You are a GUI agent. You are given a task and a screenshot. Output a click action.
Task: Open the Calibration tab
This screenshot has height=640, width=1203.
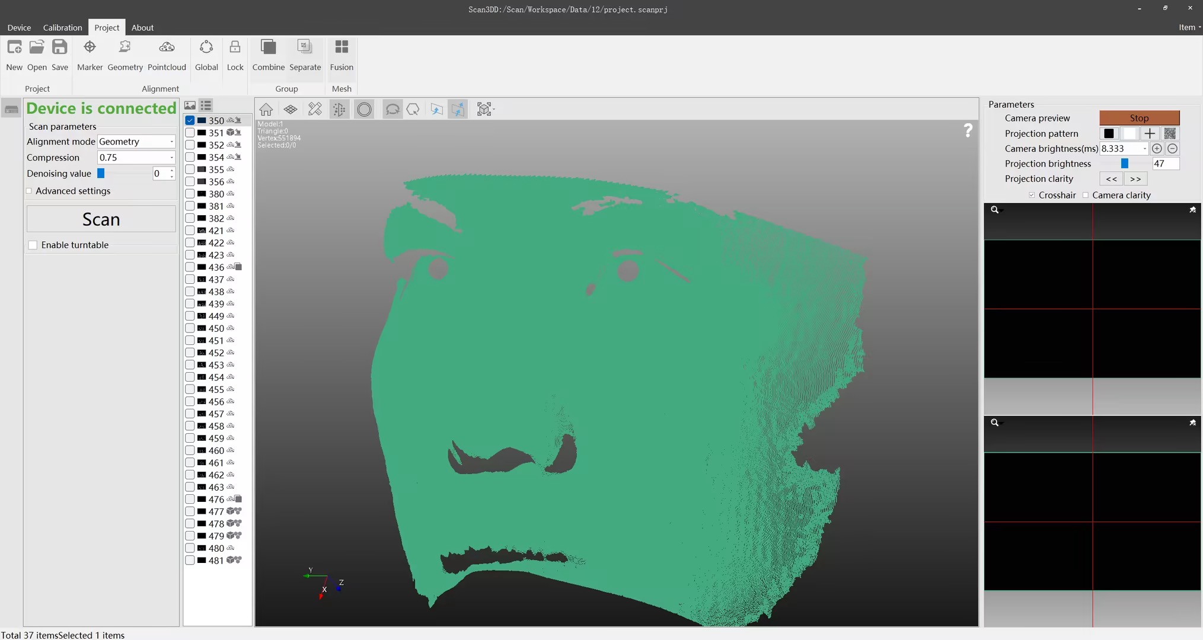[62, 28]
